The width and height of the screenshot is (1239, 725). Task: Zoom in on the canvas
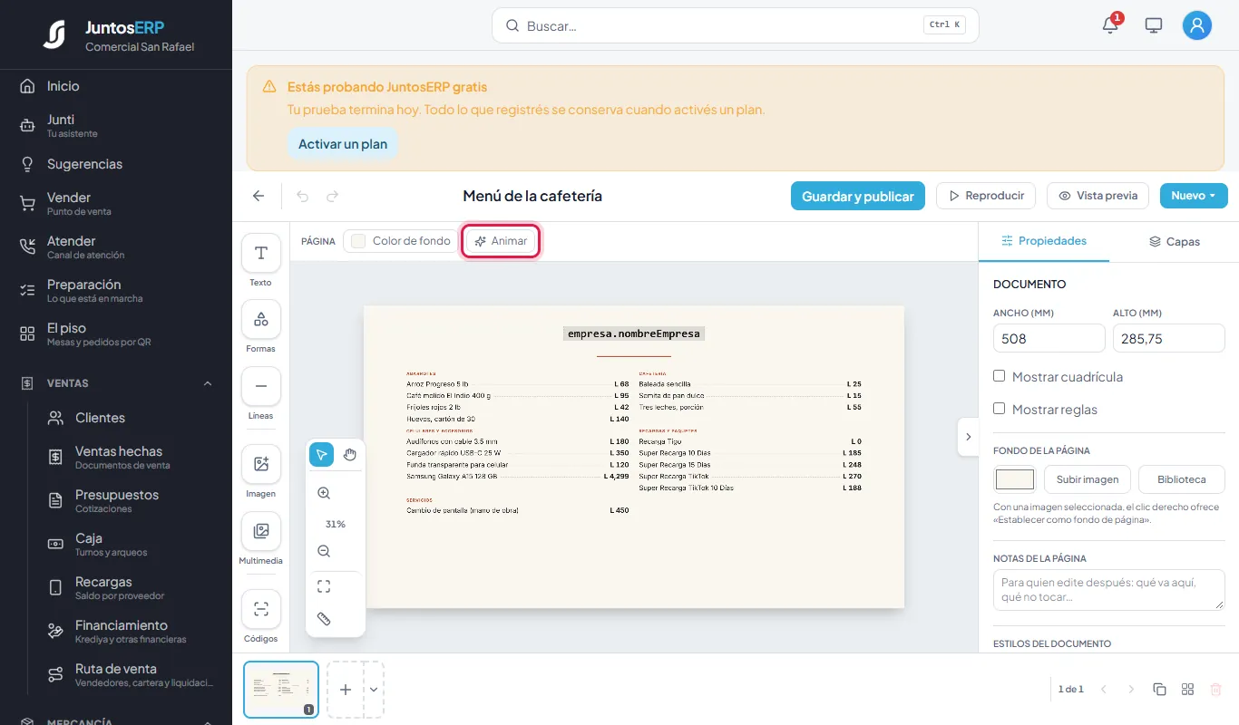324,494
